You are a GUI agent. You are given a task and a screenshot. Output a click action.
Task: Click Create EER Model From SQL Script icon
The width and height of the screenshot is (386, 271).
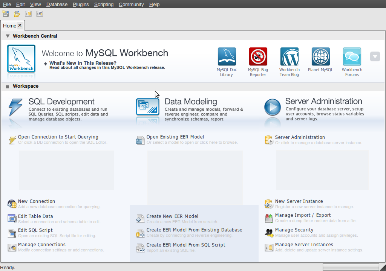(x=140, y=248)
